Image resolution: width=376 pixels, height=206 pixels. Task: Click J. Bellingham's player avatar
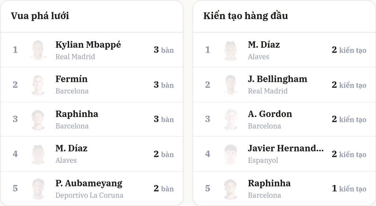pyautogui.click(x=231, y=85)
